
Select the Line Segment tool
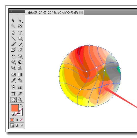[13, 38]
